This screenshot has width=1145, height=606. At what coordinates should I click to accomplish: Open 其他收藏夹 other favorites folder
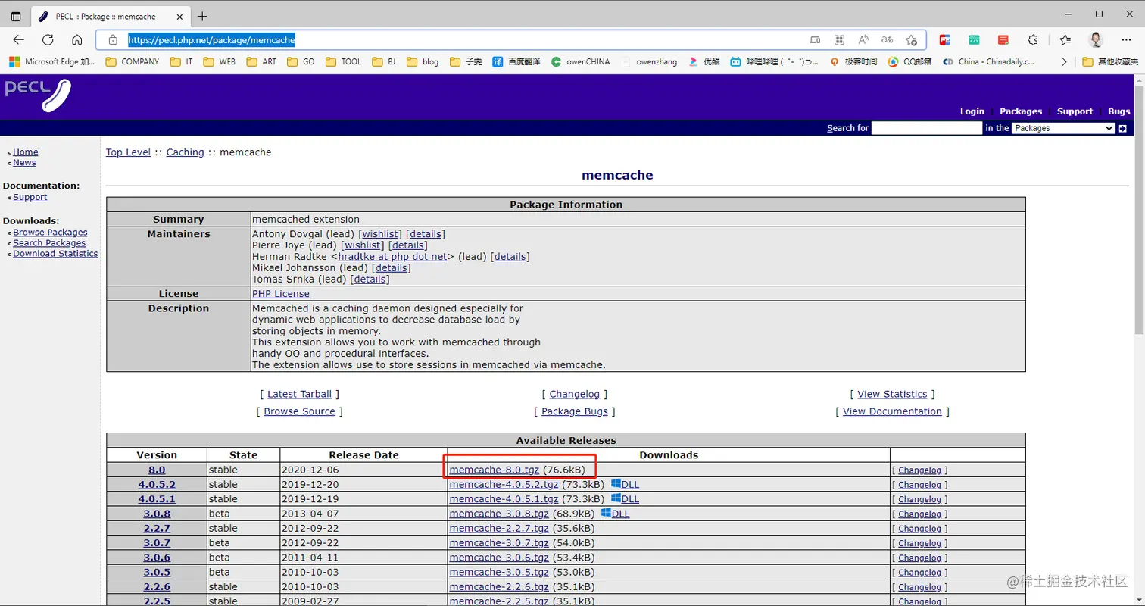[x=1110, y=61]
